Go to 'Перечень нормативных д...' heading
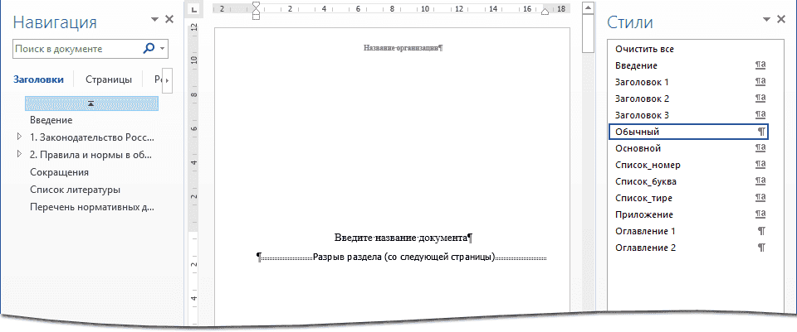797x332 pixels. 92,207
